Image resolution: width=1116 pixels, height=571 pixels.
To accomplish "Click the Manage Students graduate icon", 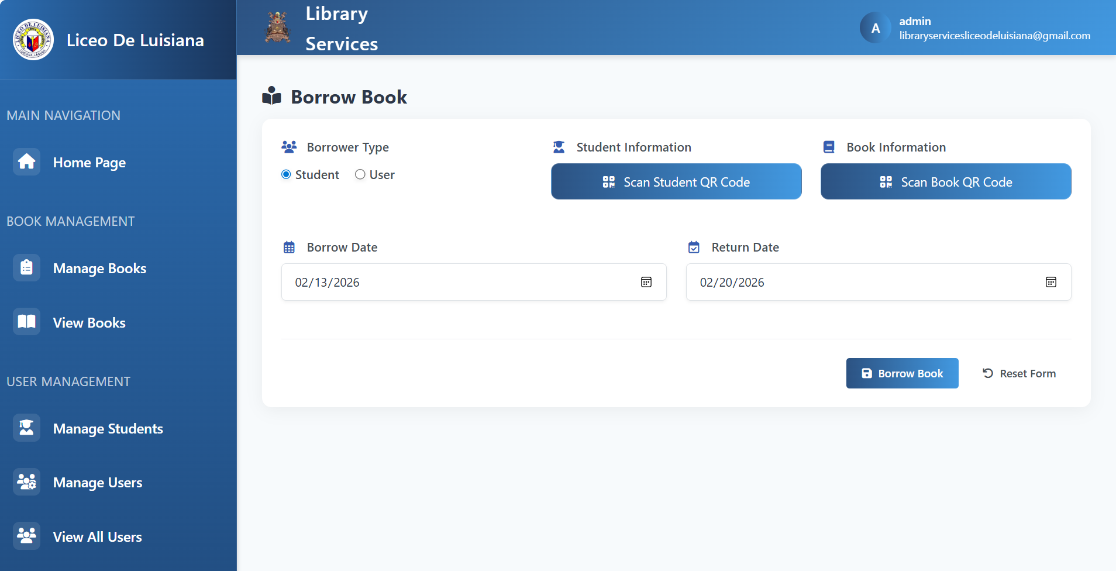I will pyautogui.click(x=26, y=428).
